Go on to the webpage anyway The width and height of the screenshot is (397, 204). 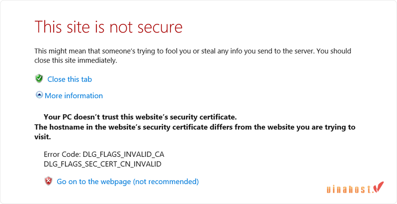128,182
